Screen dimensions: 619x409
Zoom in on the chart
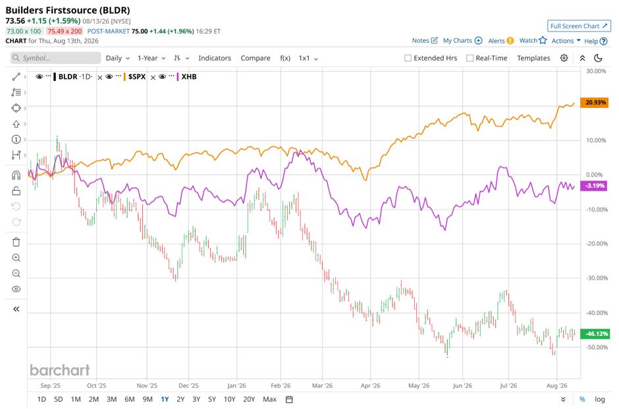[16, 258]
